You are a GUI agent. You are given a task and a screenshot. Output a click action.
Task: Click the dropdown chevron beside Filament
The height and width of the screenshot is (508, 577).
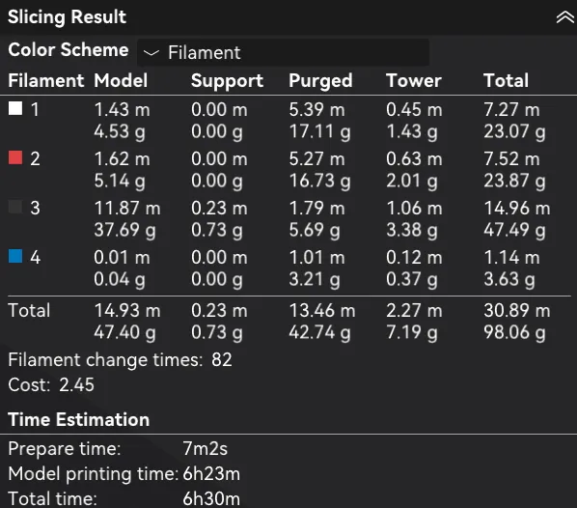151,53
